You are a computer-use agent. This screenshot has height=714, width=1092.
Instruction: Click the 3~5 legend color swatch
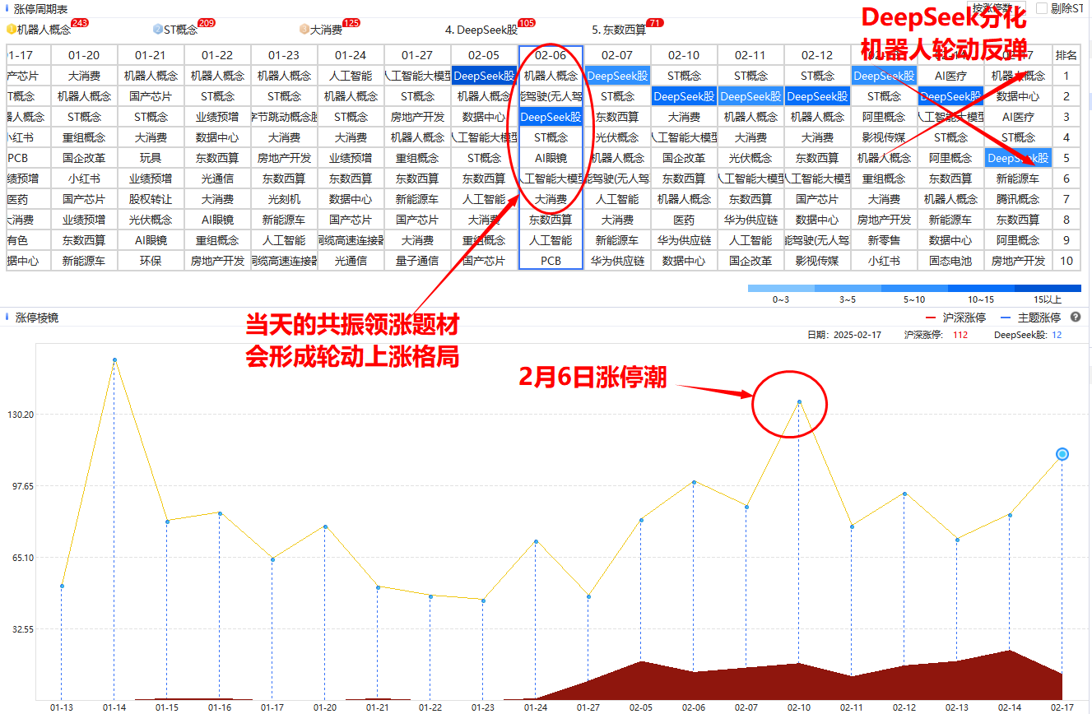pos(848,289)
